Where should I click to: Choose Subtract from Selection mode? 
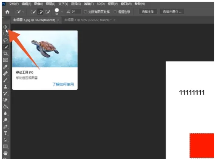coord(48,12)
